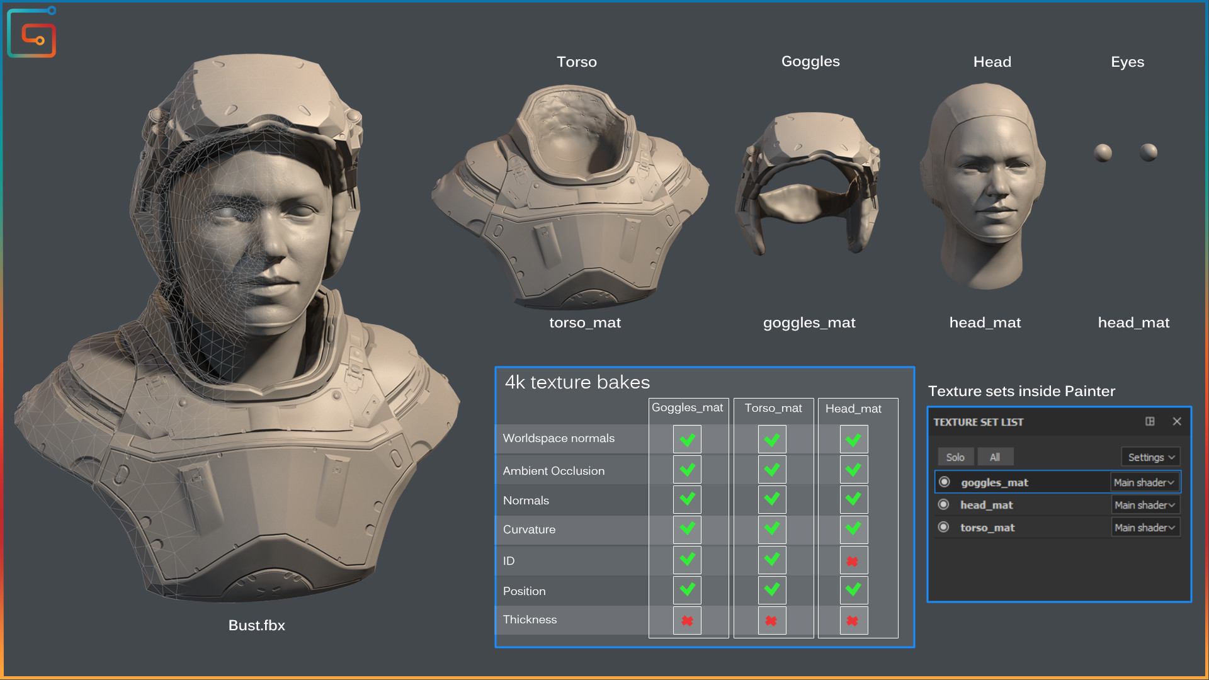Click the green check for Torso_mat Curvature
1209x680 pixels.
coord(771,530)
